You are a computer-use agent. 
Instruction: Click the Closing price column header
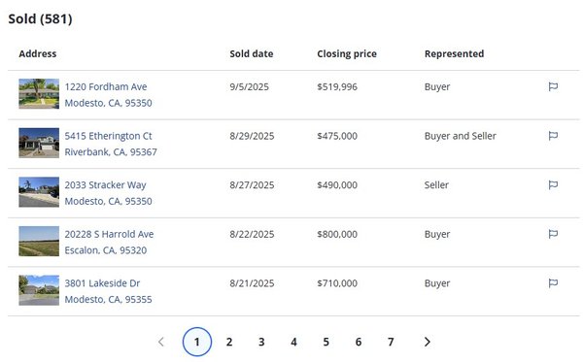point(347,53)
